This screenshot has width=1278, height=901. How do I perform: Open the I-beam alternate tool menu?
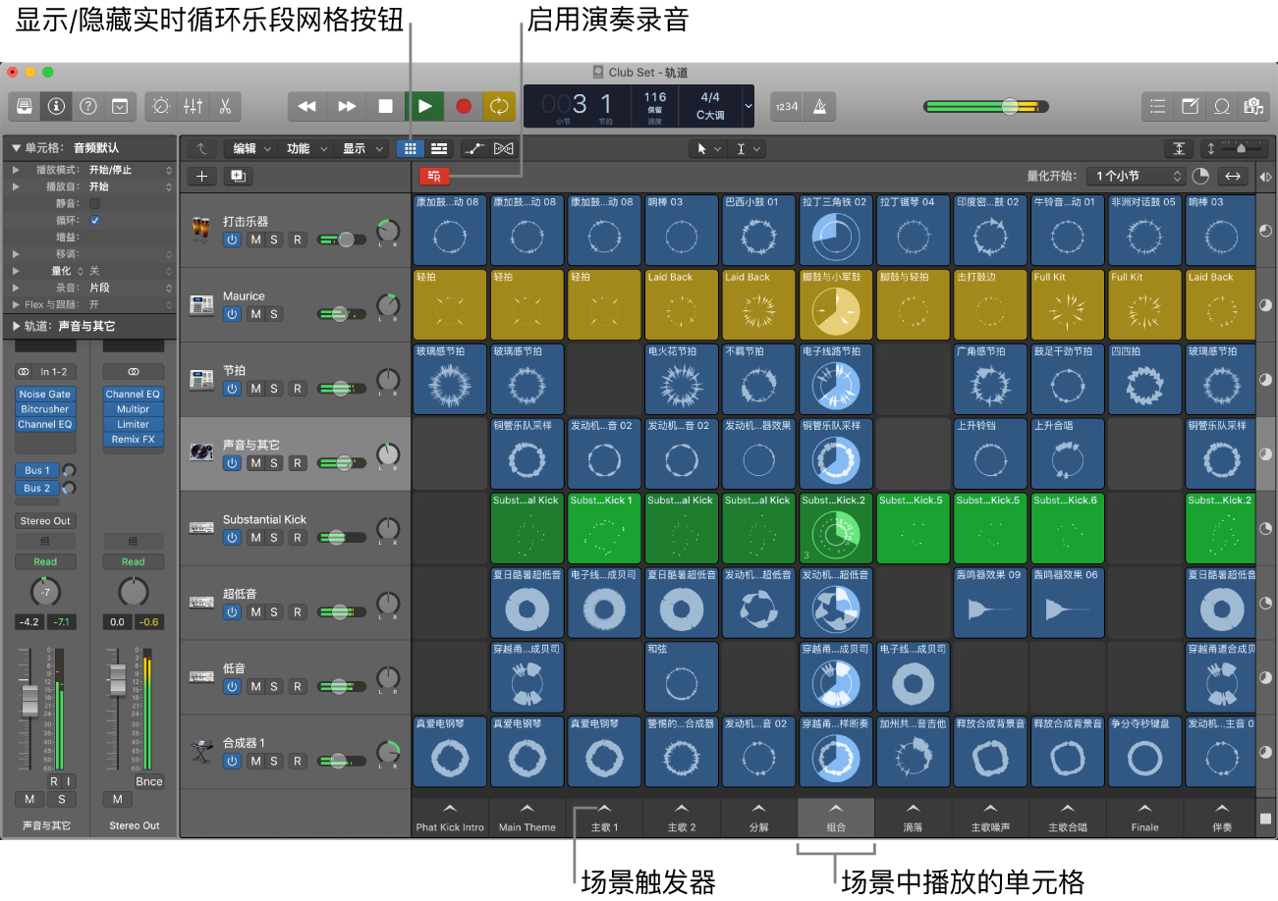pos(746,148)
